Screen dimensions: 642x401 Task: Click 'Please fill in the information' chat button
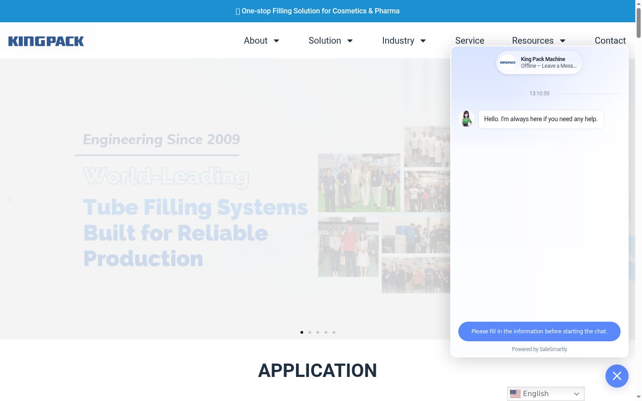539,331
